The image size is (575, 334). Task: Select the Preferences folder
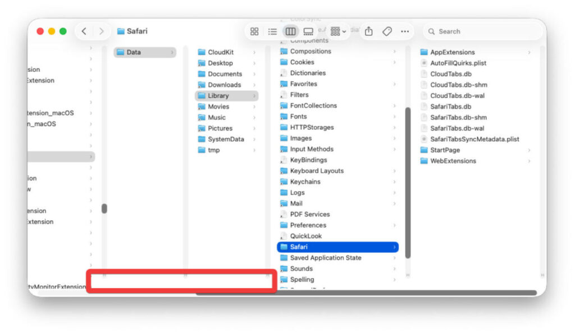[x=337, y=225]
